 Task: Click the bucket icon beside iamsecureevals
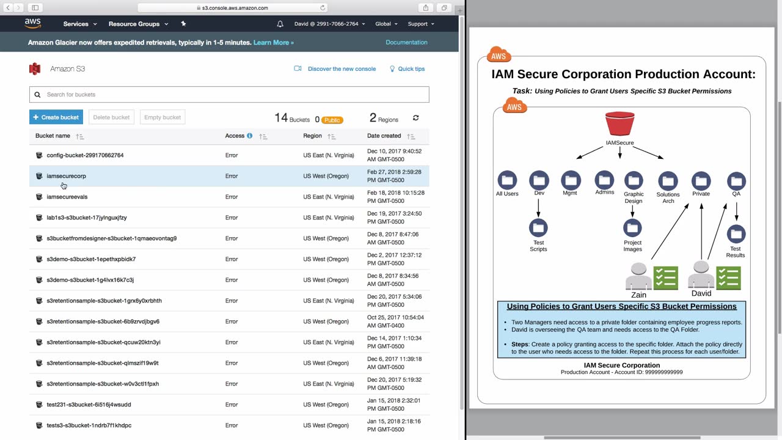(x=39, y=197)
